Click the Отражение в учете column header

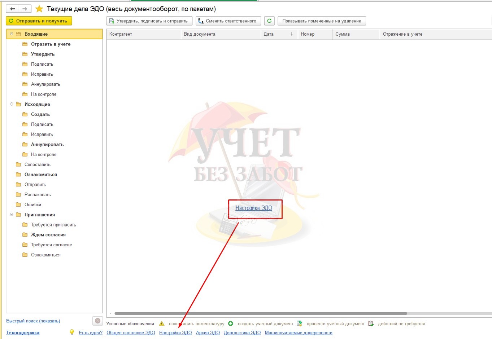click(436, 34)
